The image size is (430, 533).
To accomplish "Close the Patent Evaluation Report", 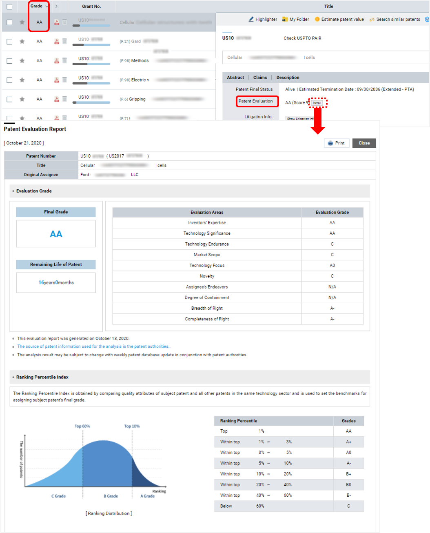I will tap(364, 143).
